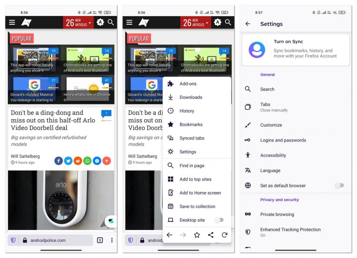Enable Set as default browser
This screenshot has height=258, width=357.
[340, 186]
